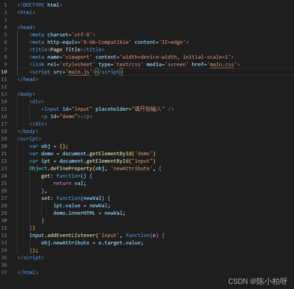This screenshot has height=289, width=294.
Task: Click the 'main.js' link in script src
Action: tap(79, 72)
